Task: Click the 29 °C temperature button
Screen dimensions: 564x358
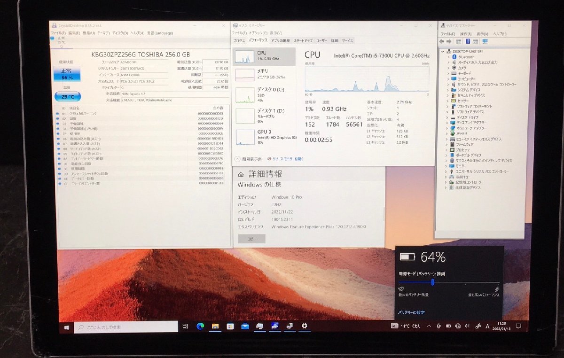Action: (68, 96)
